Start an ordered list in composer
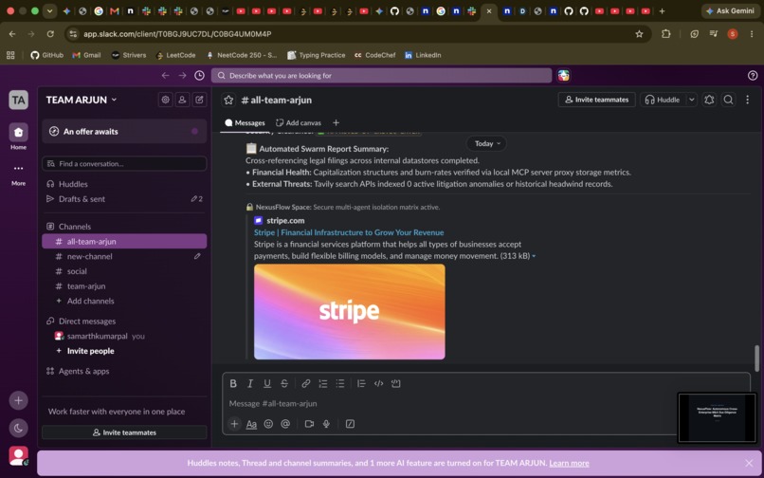 click(322, 383)
